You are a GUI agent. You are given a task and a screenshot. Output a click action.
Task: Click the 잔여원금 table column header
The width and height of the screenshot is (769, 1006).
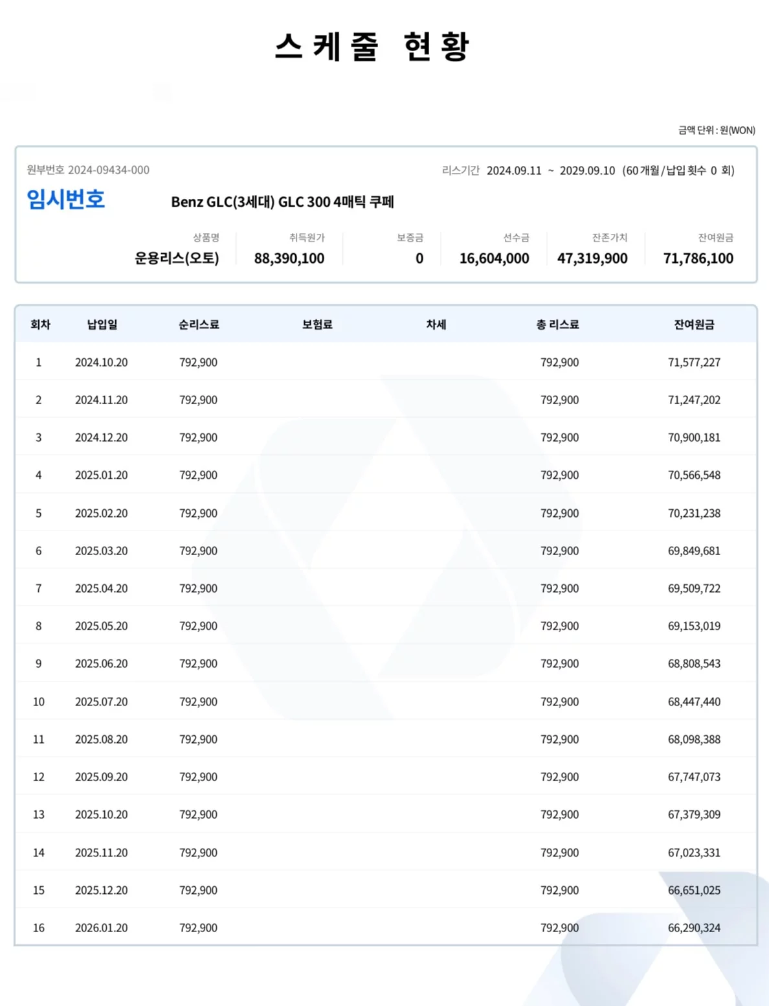tap(694, 325)
